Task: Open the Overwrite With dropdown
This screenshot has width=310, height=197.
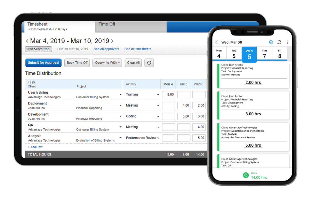Action: (107, 63)
